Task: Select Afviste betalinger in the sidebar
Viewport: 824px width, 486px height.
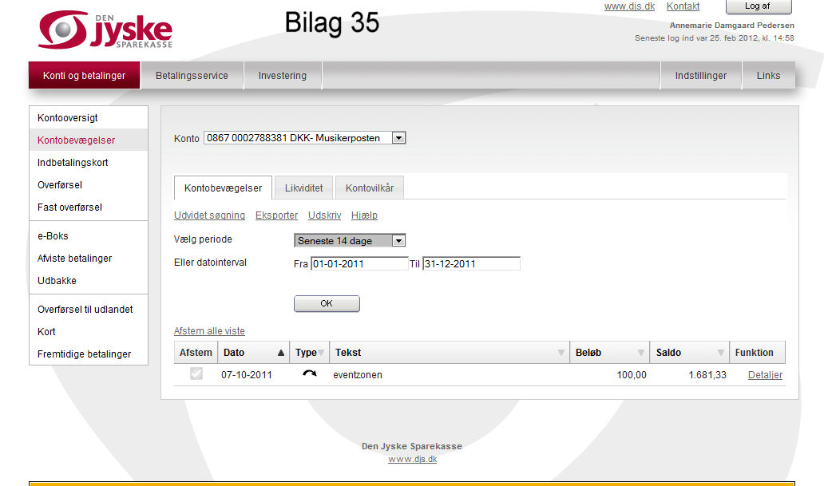Action: pos(89,258)
